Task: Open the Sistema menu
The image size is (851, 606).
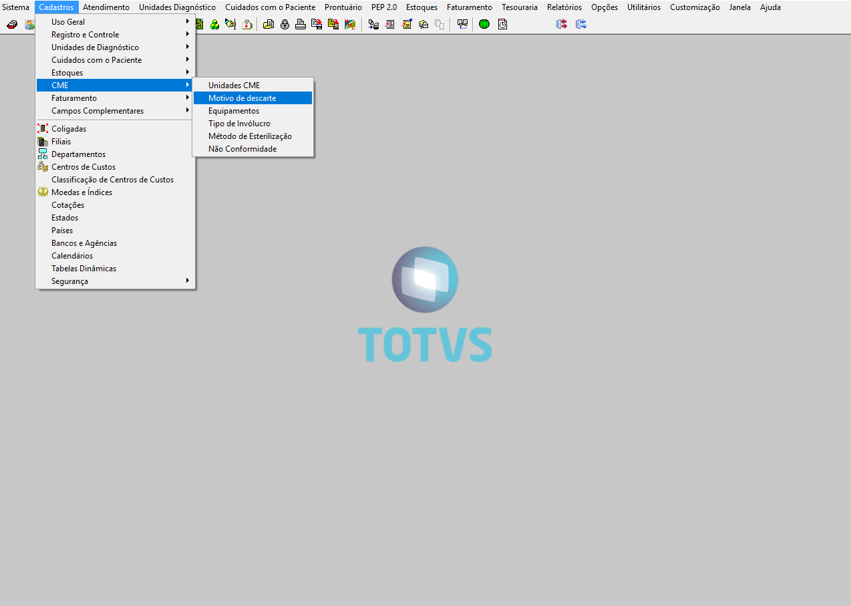Action: pyautogui.click(x=16, y=7)
